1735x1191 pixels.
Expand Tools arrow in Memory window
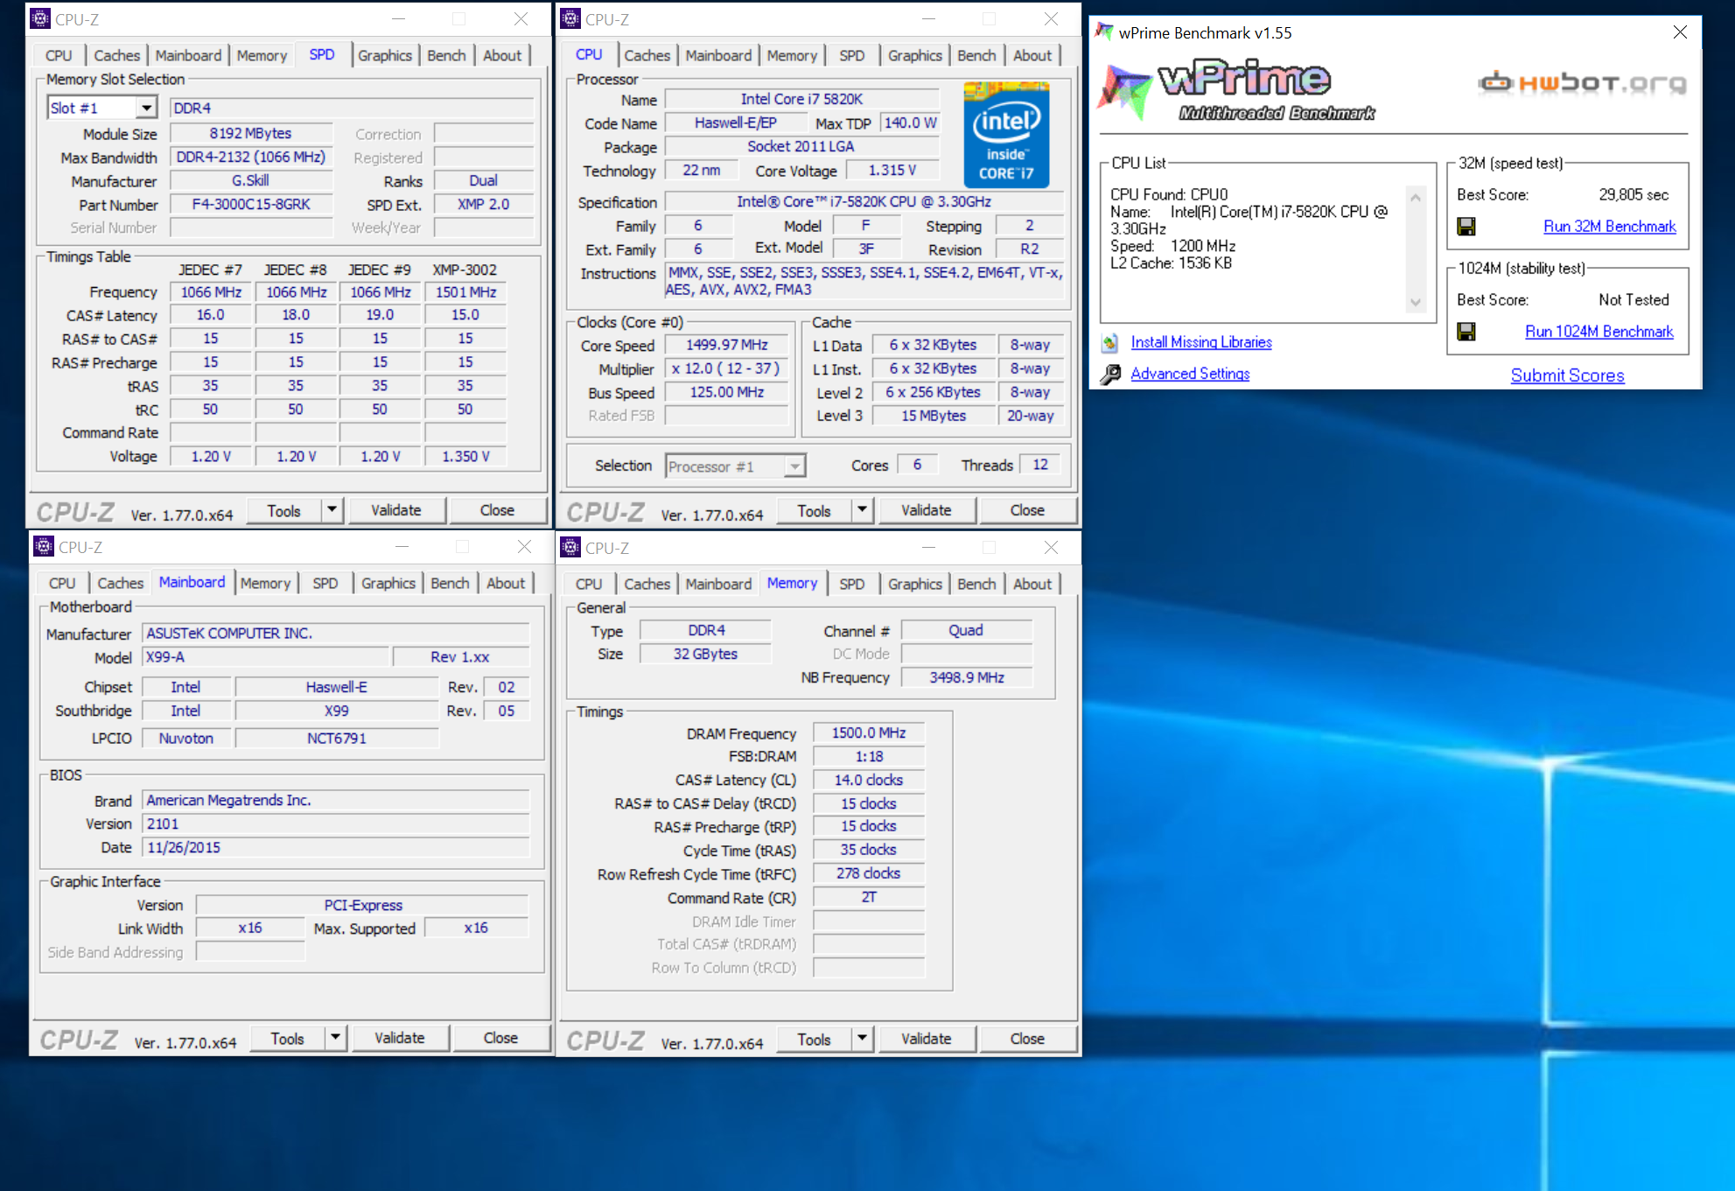[862, 1038]
